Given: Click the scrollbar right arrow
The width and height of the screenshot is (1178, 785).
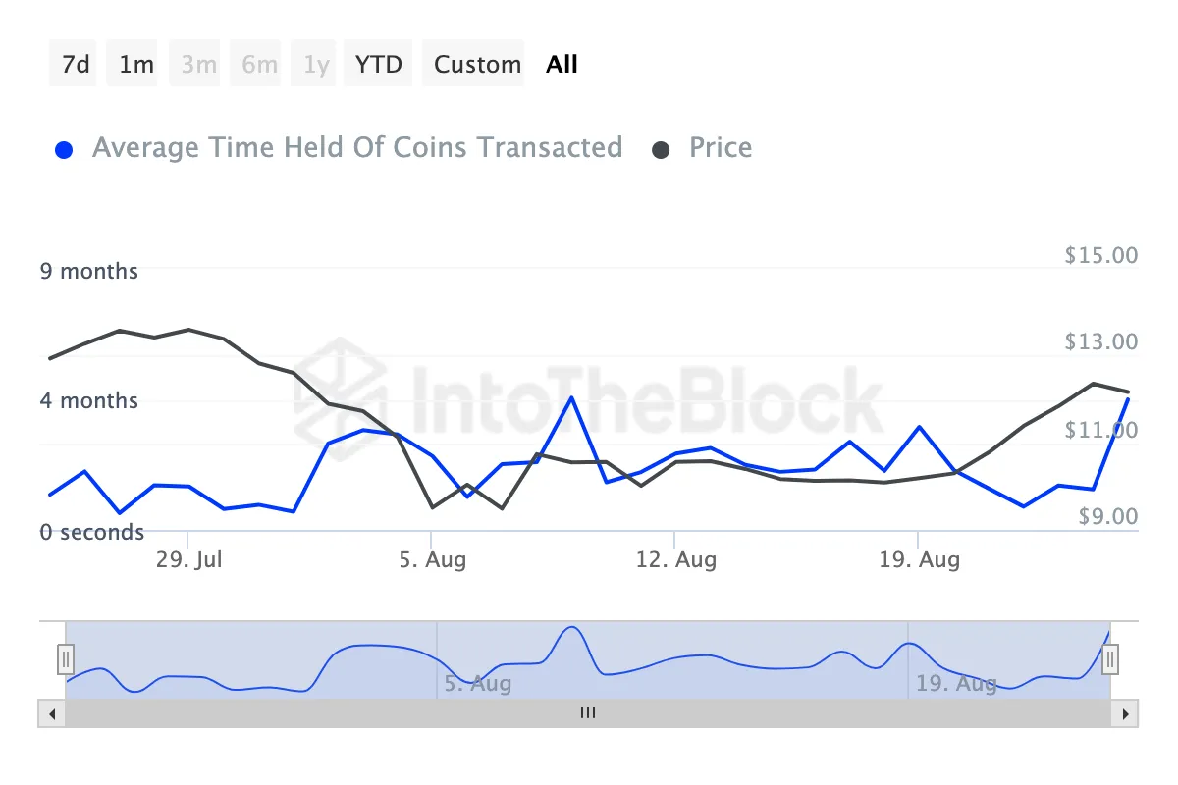Looking at the screenshot, I should 1125,713.
